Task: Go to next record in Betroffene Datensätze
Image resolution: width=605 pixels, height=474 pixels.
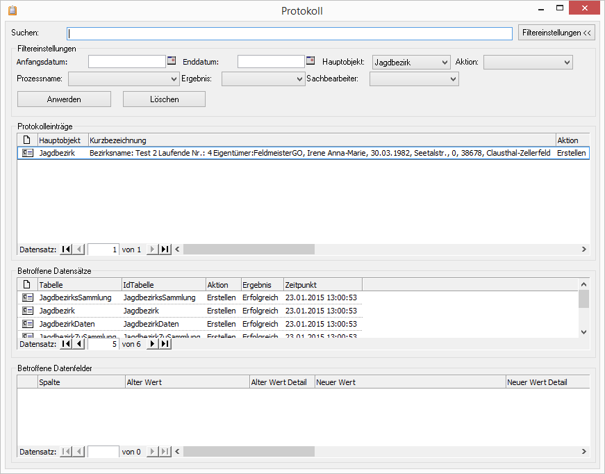Action: [153, 344]
